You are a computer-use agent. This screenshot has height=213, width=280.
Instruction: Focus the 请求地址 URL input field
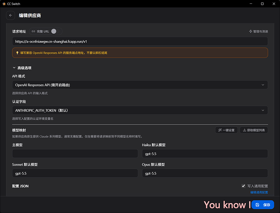(140, 41)
